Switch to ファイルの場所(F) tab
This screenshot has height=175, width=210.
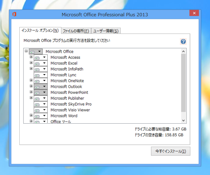[76, 31]
